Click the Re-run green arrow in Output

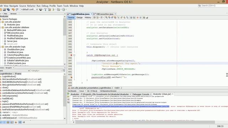(x=68, y=94)
